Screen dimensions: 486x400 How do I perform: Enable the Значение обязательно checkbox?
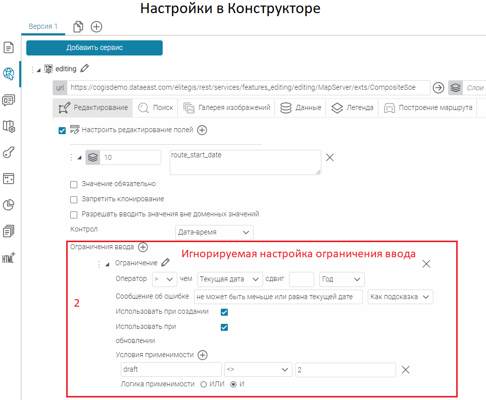74,184
